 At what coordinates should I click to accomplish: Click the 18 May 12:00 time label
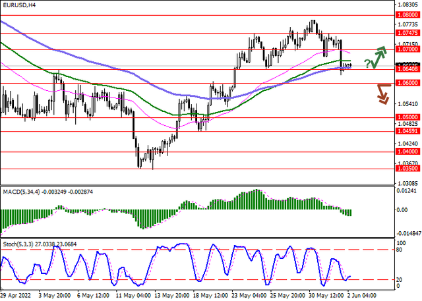tap(210, 295)
